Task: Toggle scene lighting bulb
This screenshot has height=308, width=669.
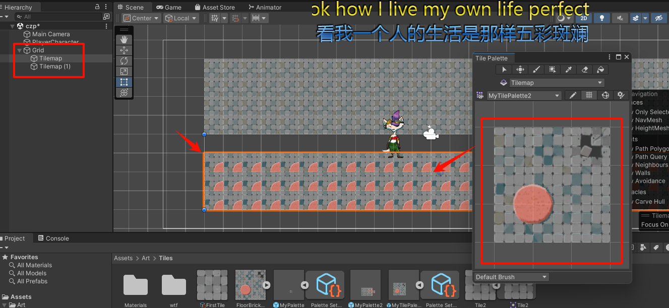Action: [601, 18]
